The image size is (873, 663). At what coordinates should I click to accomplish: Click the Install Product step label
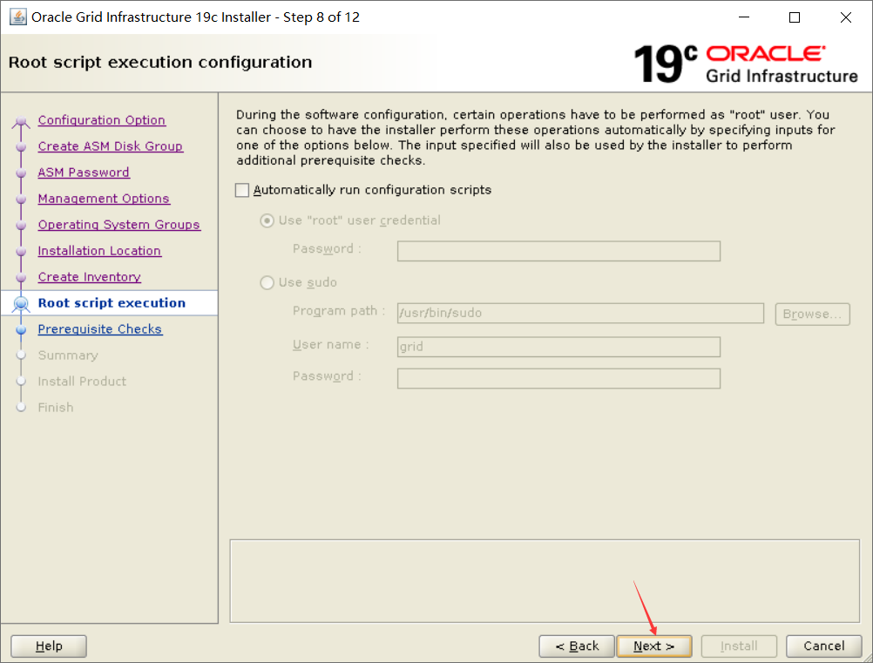(82, 382)
